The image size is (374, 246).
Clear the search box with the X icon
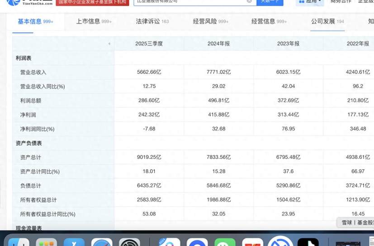click(x=249, y=1)
